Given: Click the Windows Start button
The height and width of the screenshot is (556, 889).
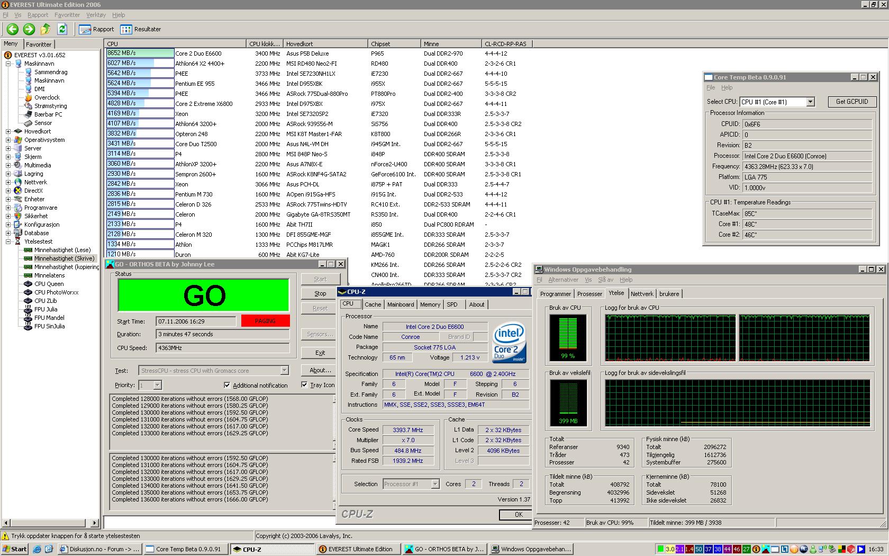Looking at the screenshot, I should point(15,549).
